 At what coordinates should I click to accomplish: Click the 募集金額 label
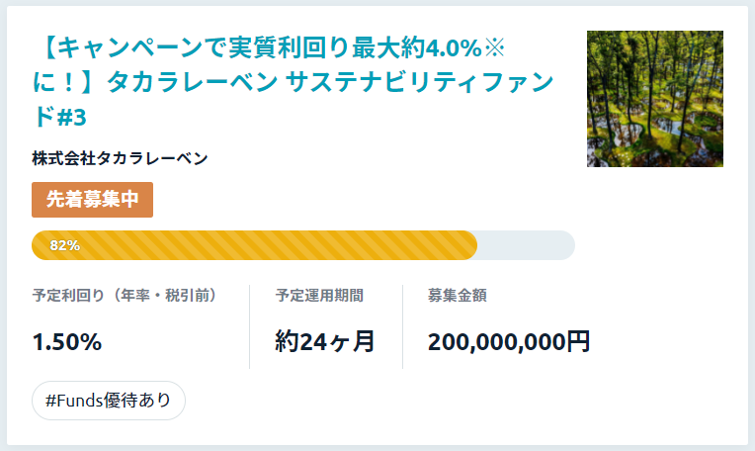tap(457, 295)
